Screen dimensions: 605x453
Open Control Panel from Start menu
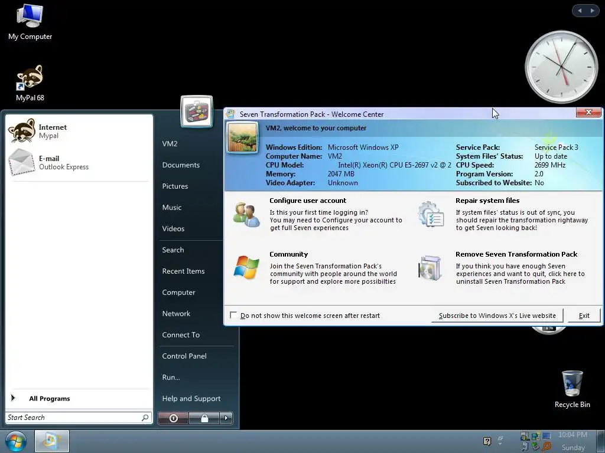(184, 356)
